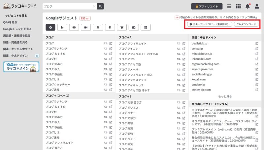Select the image suggest source tab

[x=134, y=28]
